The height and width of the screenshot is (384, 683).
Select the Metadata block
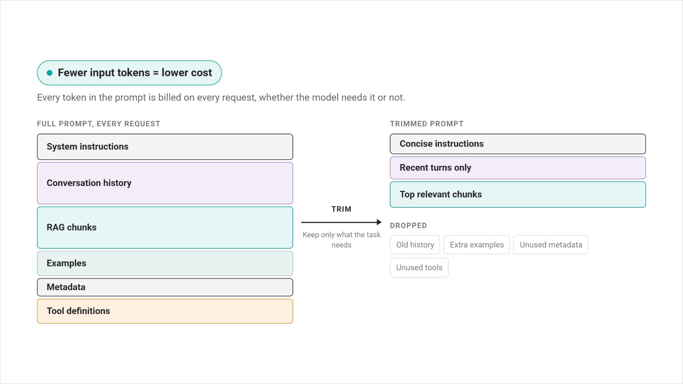pyautogui.click(x=165, y=287)
